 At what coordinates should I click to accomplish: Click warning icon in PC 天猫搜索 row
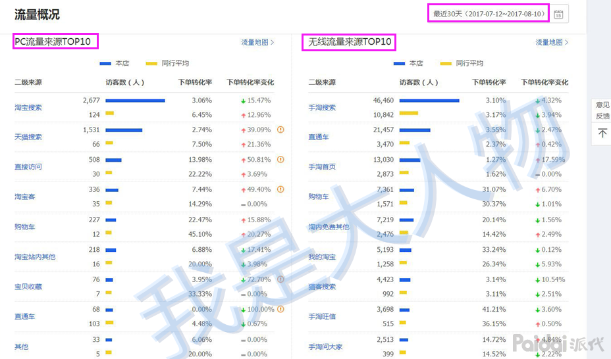[x=280, y=130]
